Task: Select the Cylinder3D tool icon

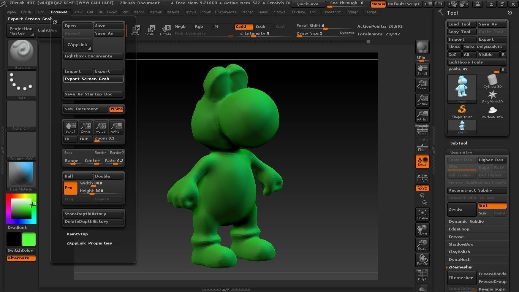Action: (492, 81)
